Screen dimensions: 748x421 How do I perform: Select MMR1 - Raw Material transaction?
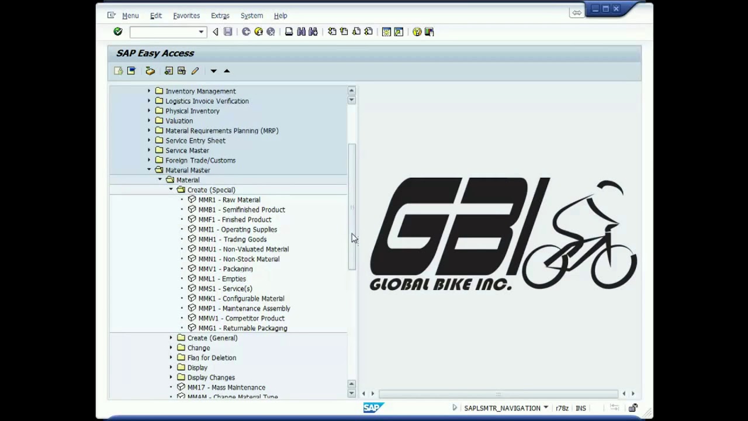(x=229, y=200)
